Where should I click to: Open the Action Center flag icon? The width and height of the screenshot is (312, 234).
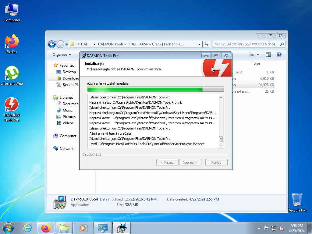[266, 228]
